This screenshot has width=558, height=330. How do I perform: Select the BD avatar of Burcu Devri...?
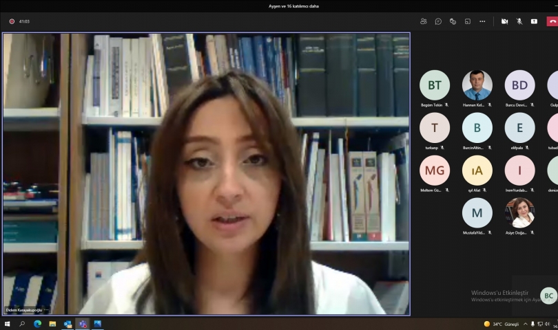point(519,85)
